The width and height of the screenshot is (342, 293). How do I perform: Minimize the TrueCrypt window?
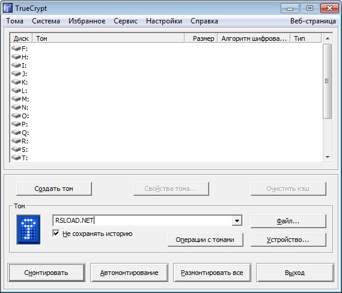290,8
